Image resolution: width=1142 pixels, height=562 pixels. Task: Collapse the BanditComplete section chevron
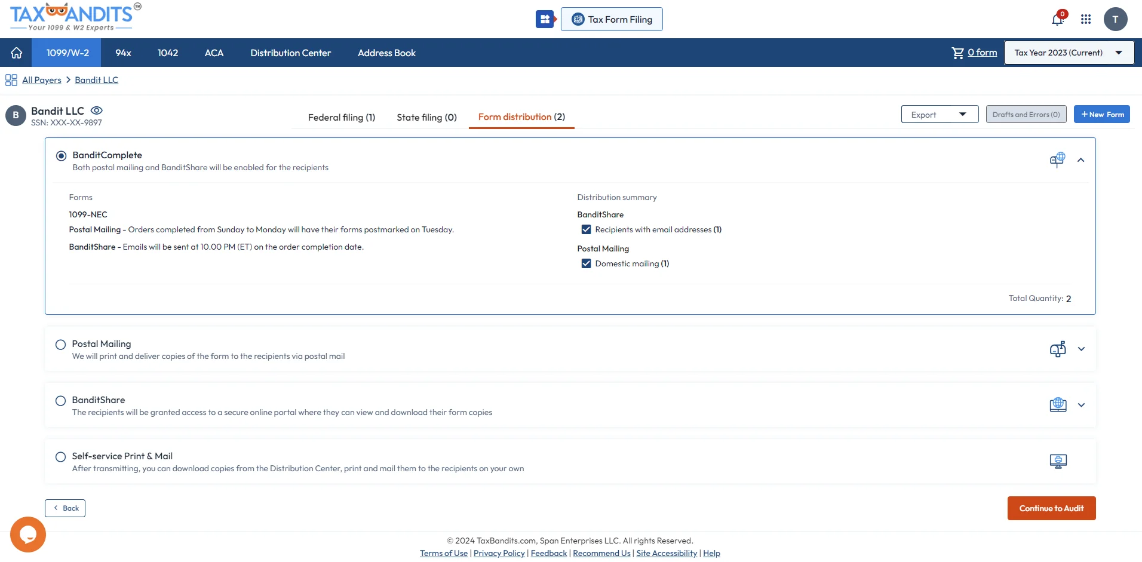click(1080, 160)
